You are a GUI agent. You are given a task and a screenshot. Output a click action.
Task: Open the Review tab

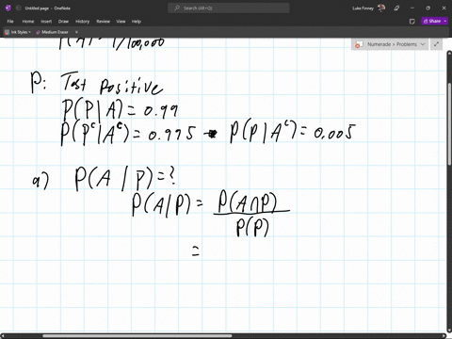point(103,22)
